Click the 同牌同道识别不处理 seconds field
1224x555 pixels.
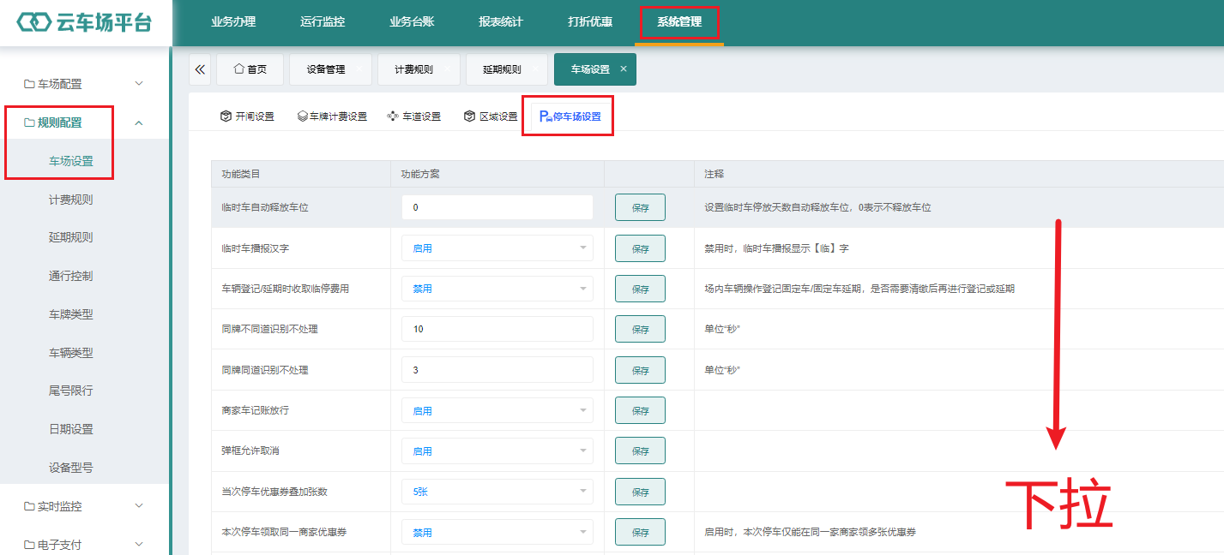(x=497, y=370)
